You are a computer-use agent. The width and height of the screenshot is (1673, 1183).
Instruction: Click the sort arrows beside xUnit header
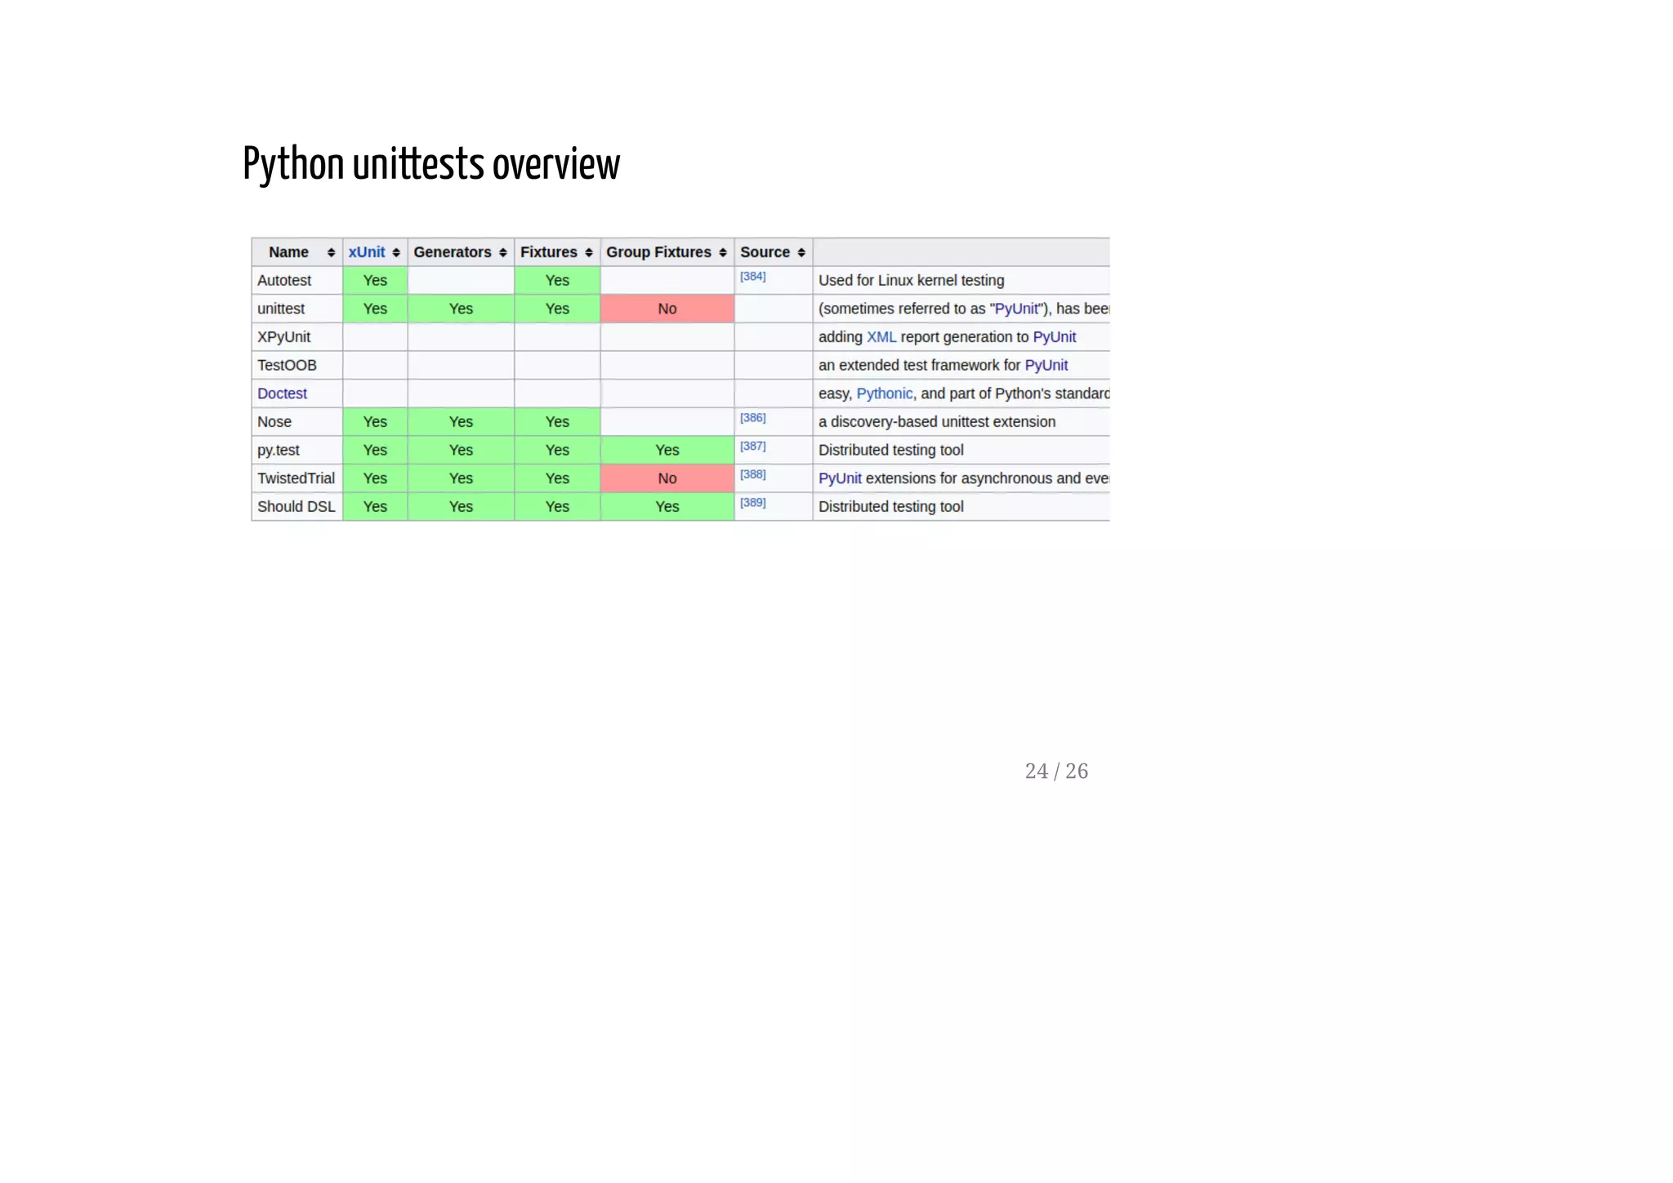[396, 253]
